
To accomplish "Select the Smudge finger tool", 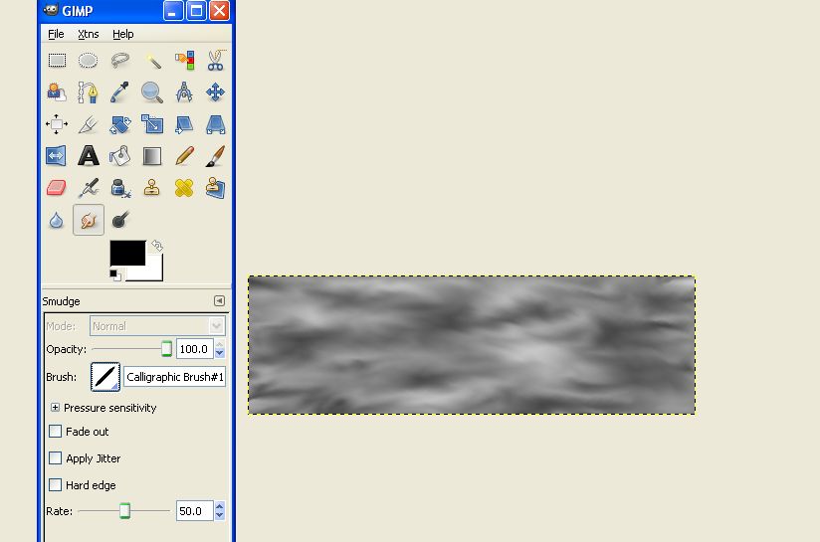I will coord(88,220).
